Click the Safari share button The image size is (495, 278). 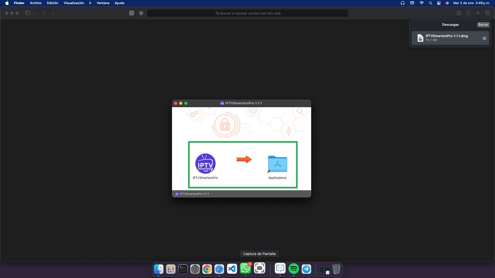pos(468,13)
